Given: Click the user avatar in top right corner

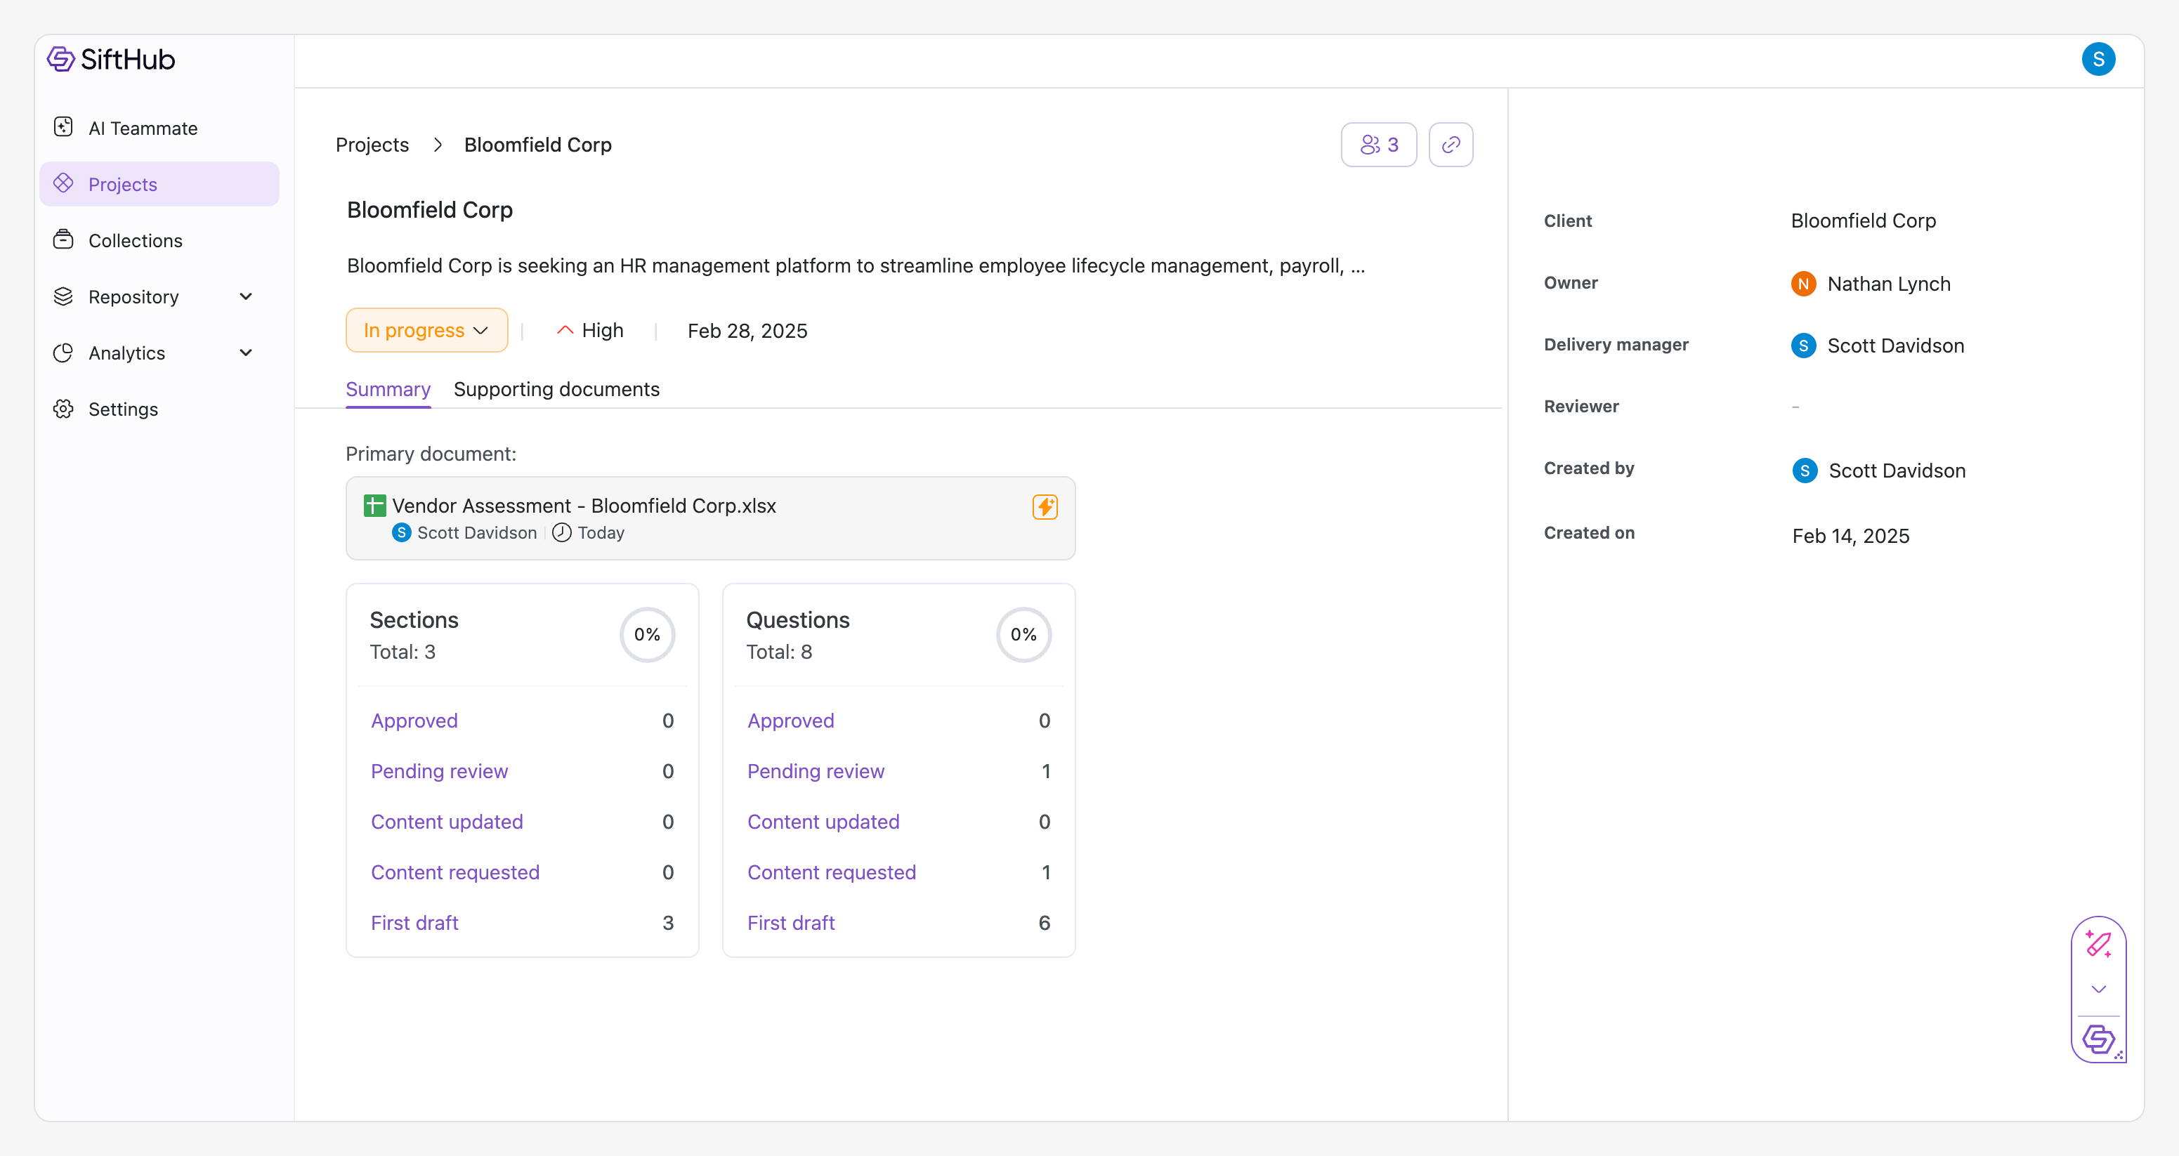Looking at the screenshot, I should 2098,59.
